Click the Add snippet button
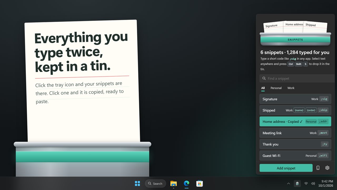 click(x=286, y=168)
